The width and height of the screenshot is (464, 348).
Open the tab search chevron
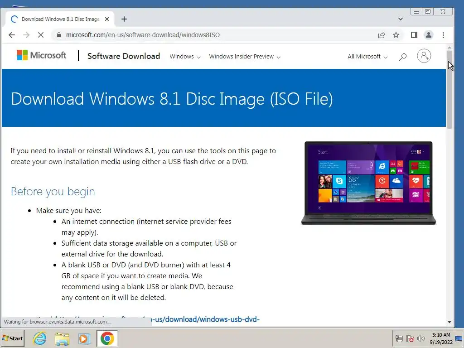click(x=401, y=19)
